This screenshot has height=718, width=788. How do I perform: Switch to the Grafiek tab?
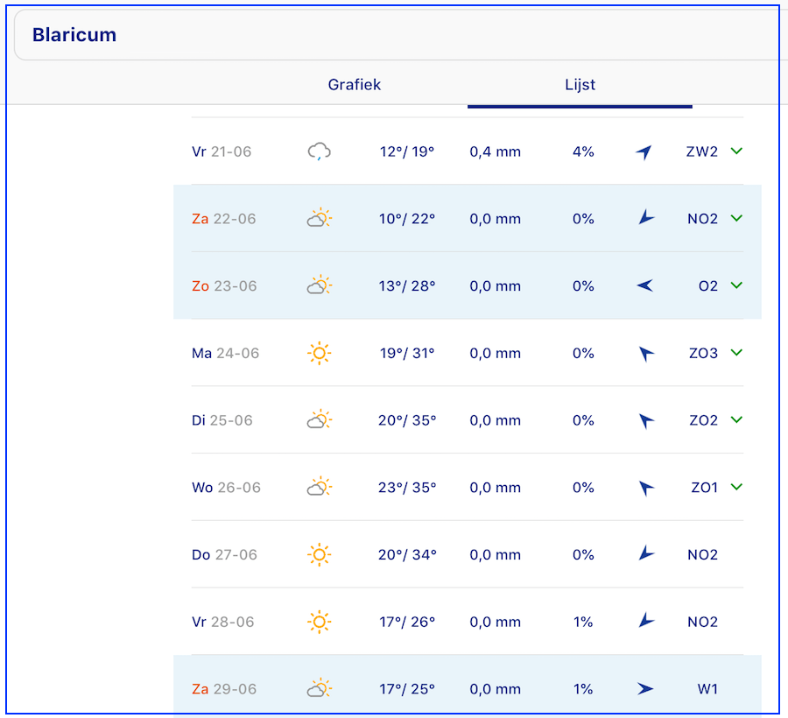click(x=355, y=85)
